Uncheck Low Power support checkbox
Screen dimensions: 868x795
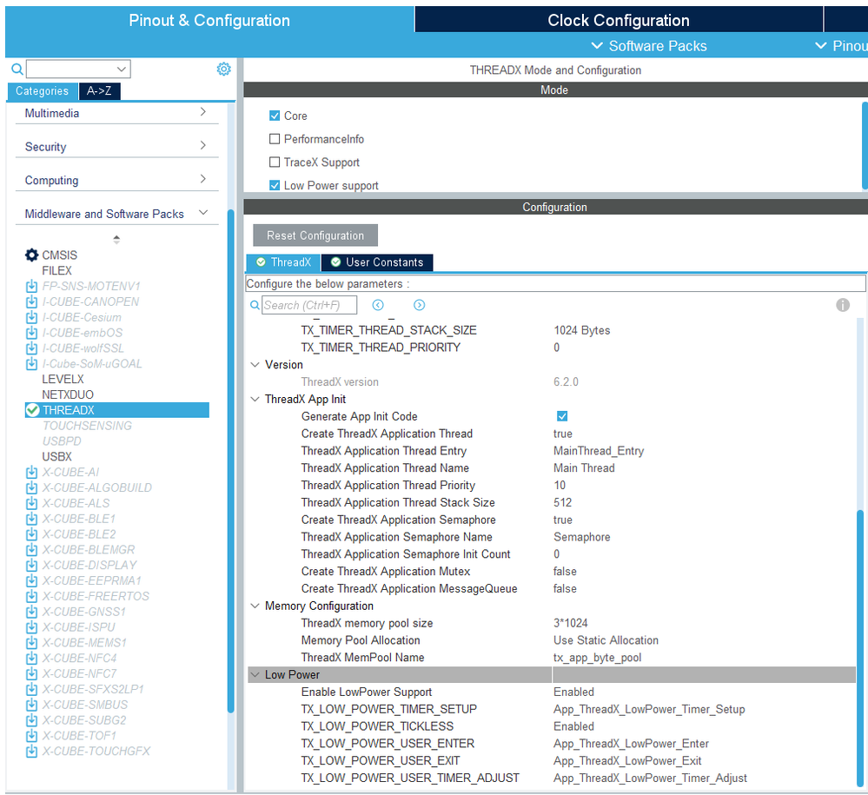275,185
